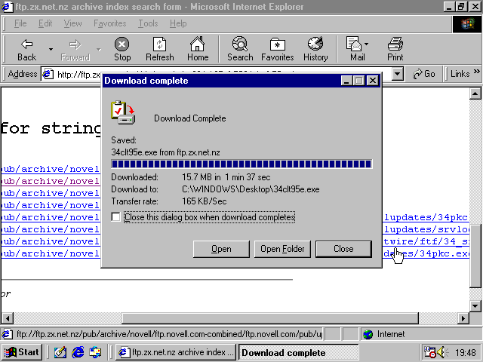Click the vertical scrollbar down arrow

tap(475, 306)
